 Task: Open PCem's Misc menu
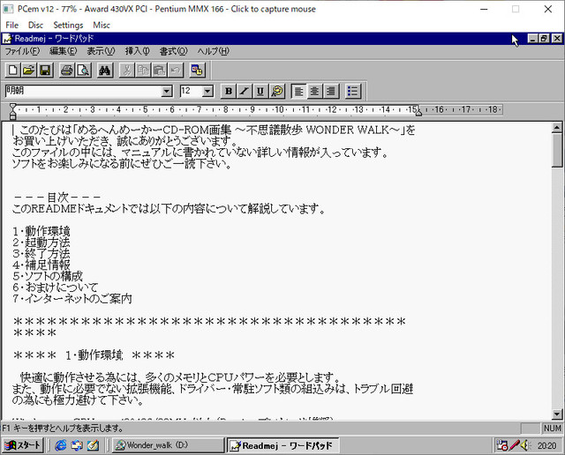click(102, 25)
